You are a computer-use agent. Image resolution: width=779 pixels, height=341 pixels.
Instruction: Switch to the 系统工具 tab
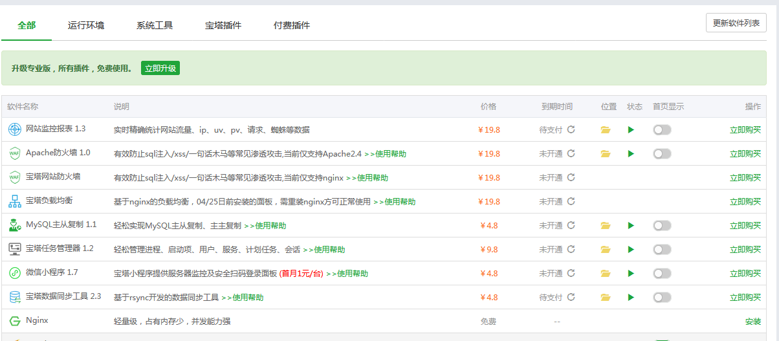coord(155,25)
